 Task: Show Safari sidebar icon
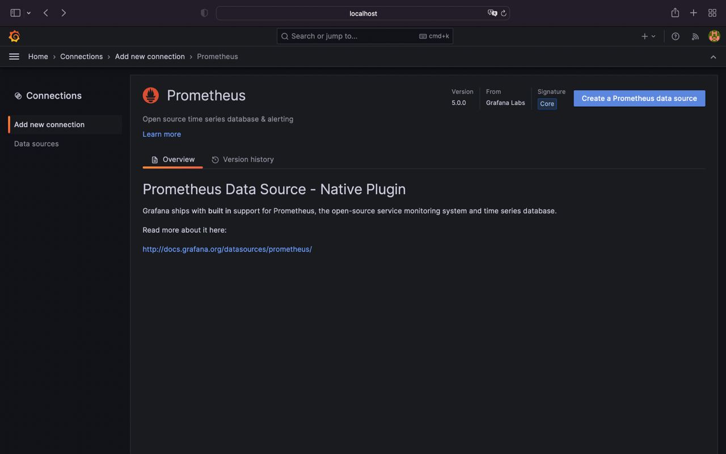pos(15,12)
